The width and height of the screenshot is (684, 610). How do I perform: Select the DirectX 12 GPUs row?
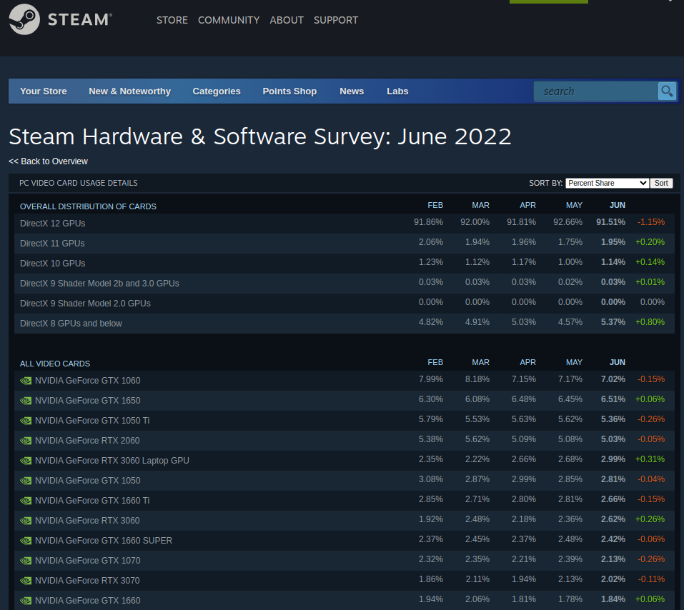tap(345, 224)
